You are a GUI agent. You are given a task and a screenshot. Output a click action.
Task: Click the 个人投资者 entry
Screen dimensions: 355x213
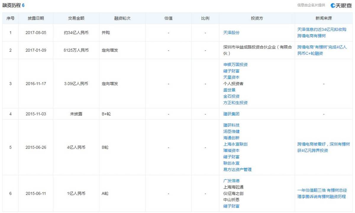(x=233, y=84)
